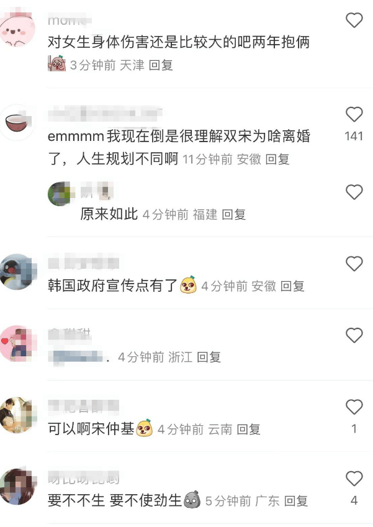Open the penguin avatar profile
This screenshot has height=527, width=373.
click(17, 271)
